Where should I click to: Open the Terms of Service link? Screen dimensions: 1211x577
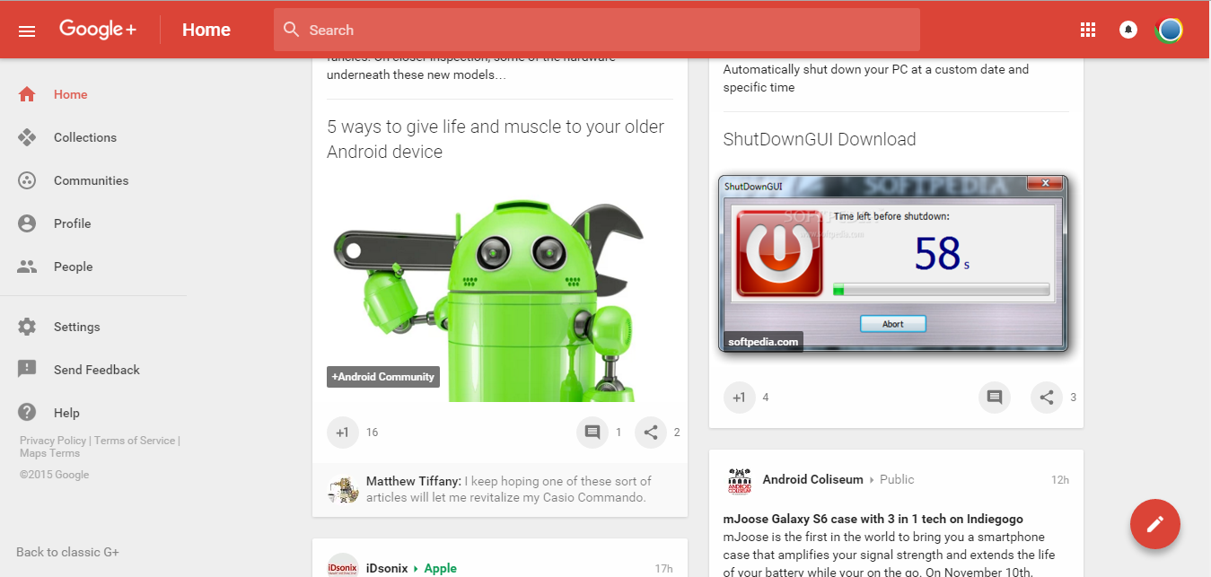(x=135, y=441)
